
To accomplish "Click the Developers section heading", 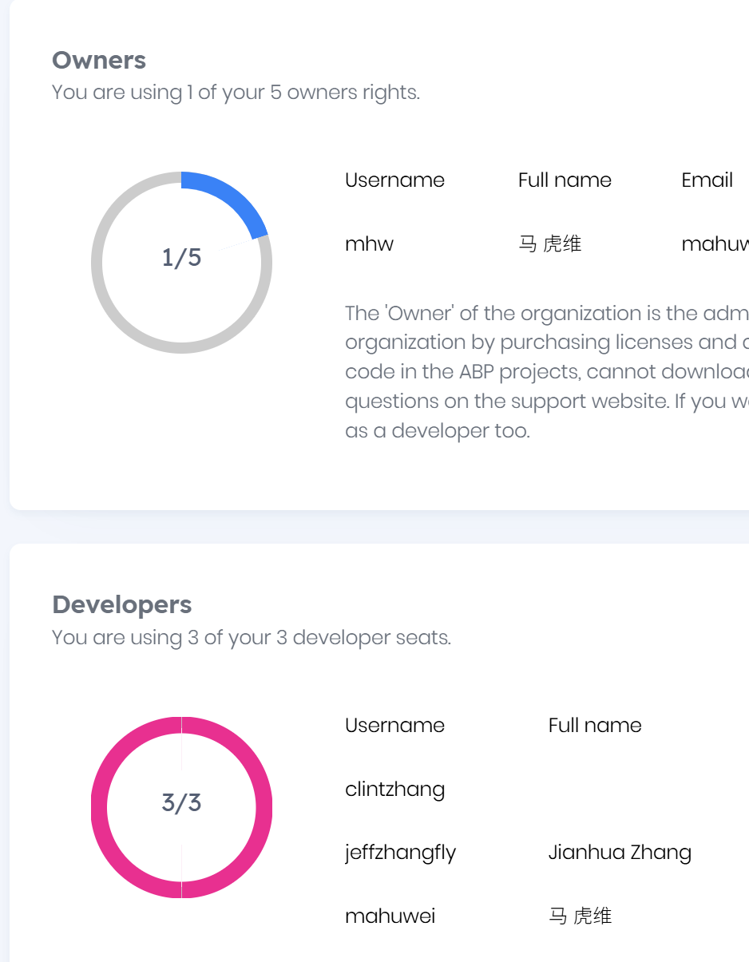I will [x=121, y=605].
